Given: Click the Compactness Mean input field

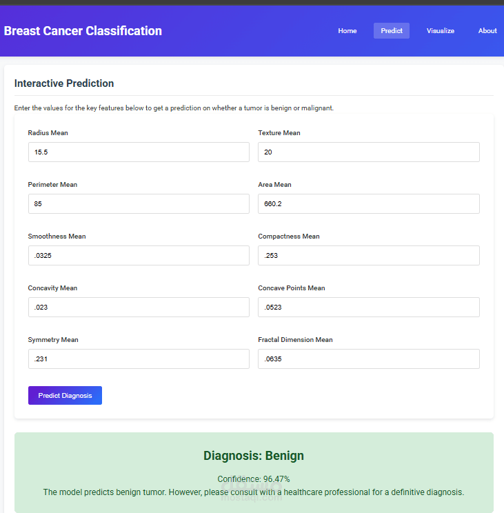Looking at the screenshot, I should click(x=369, y=256).
